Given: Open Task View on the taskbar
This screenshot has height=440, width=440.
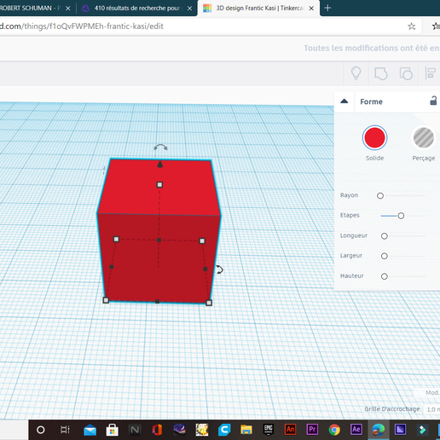Looking at the screenshot, I should click(x=65, y=430).
